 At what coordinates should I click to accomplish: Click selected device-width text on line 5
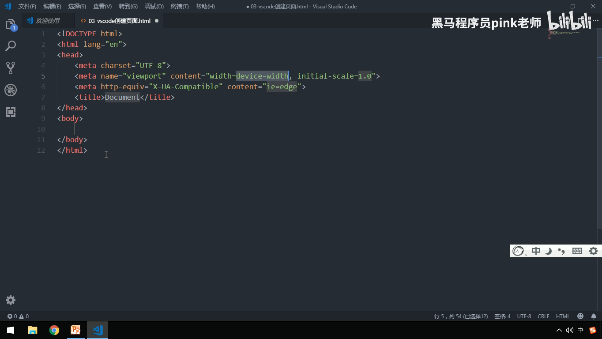pos(262,76)
